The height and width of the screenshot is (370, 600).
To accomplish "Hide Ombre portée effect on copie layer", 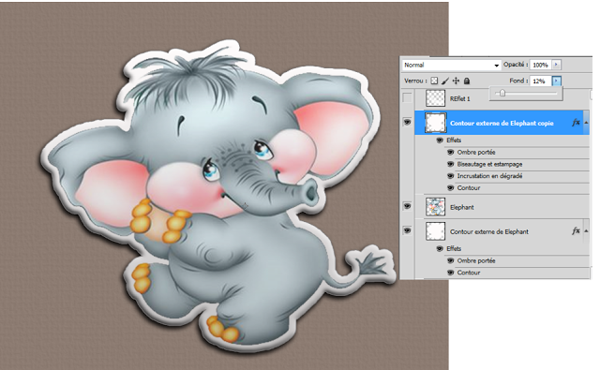I will pyautogui.click(x=450, y=152).
